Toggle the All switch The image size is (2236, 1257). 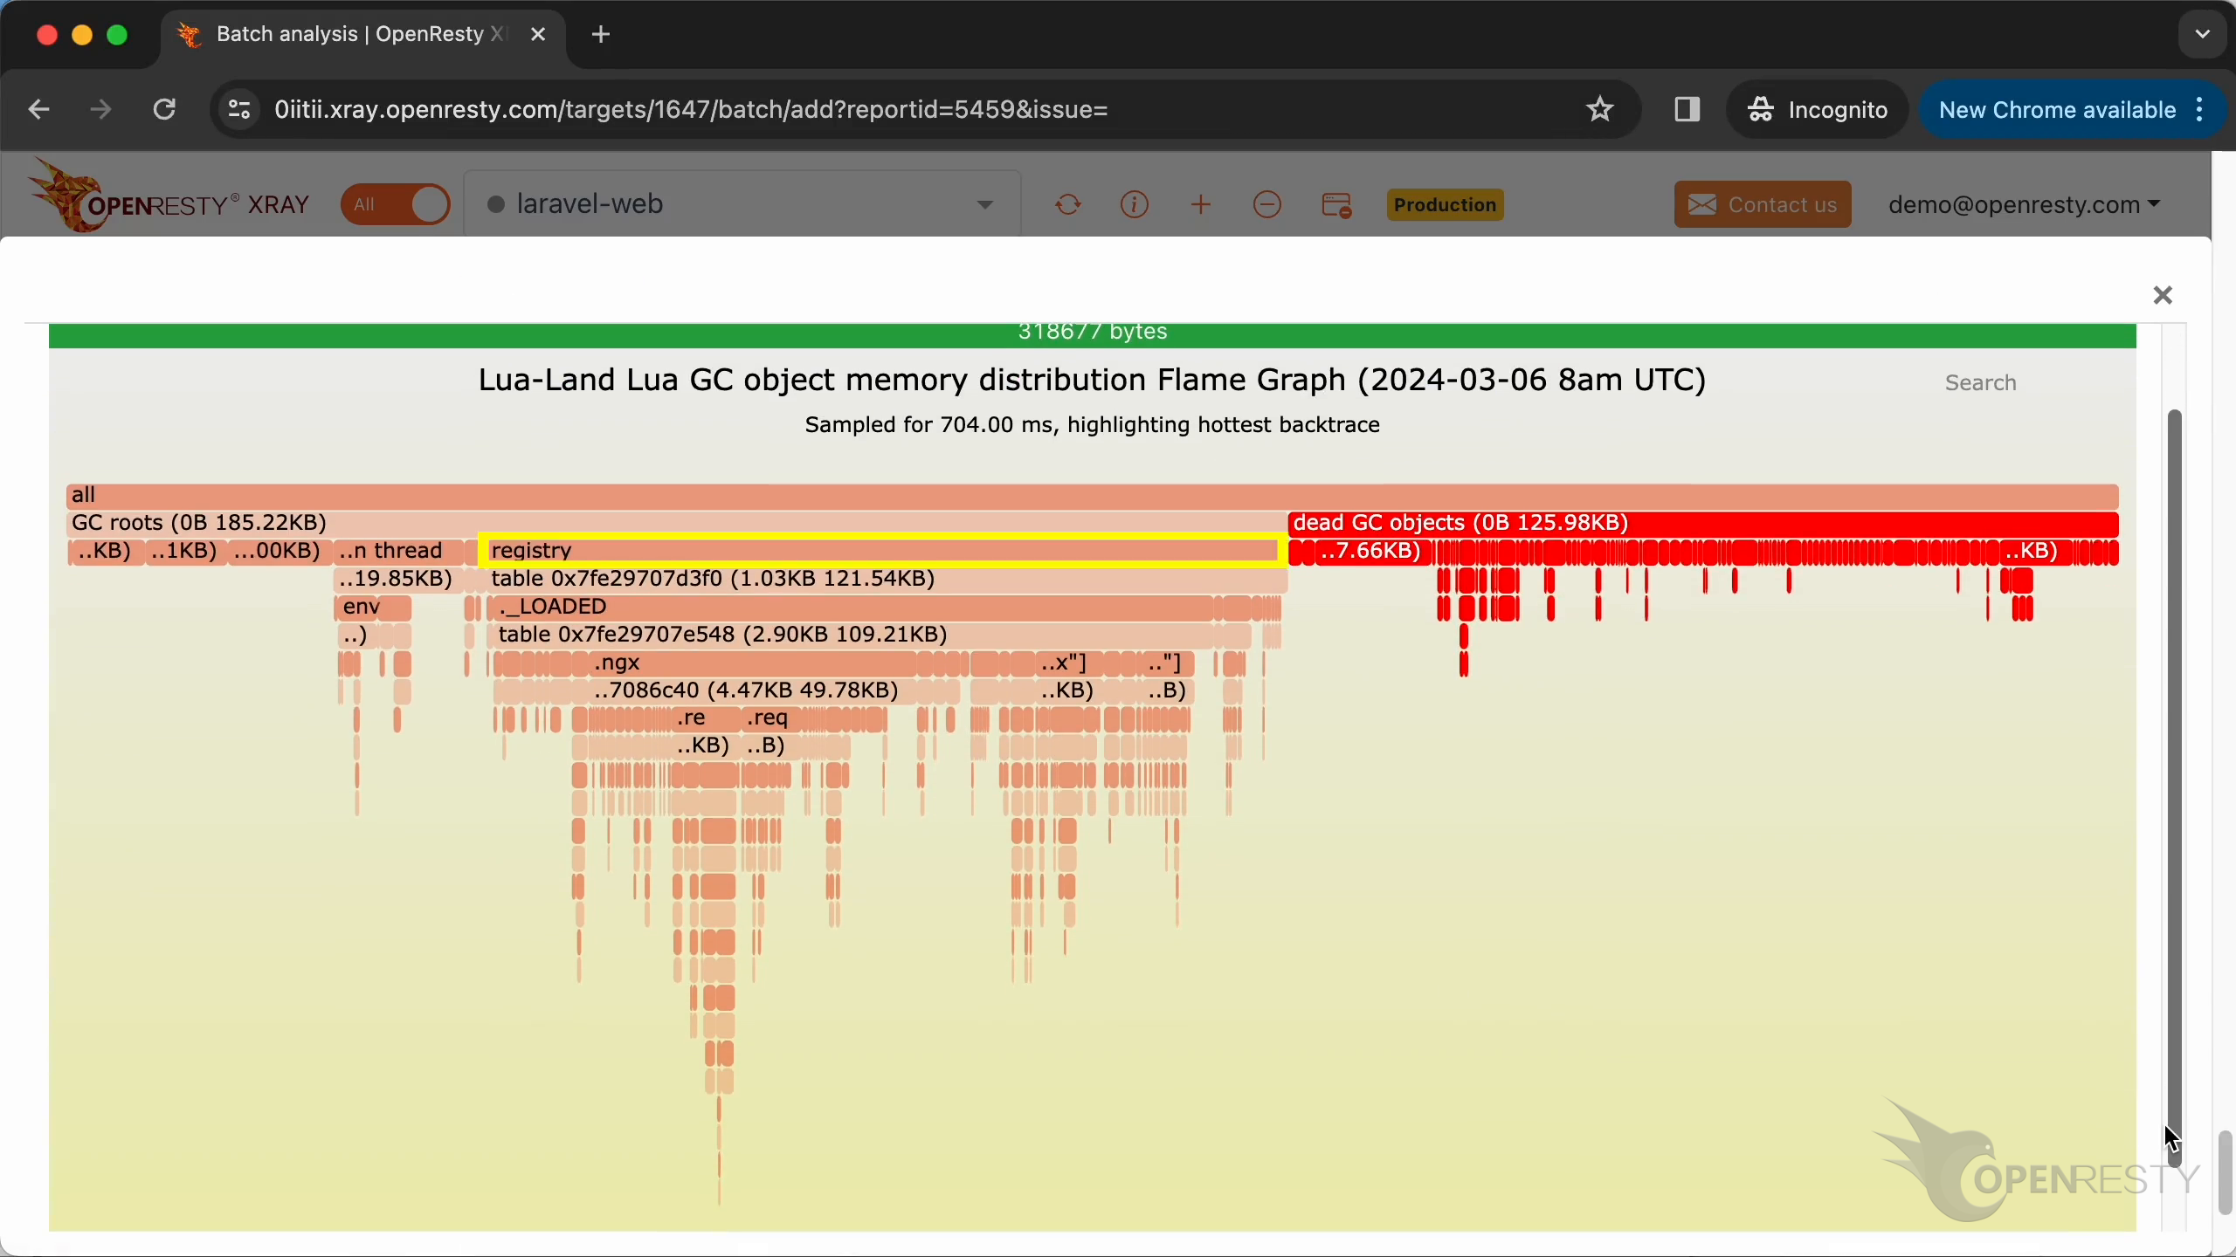pos(396,204)
